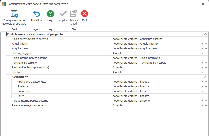209x136 pixels.
Task: Open dropdown for Balconi, poggioli
Action: click(202, 53)
